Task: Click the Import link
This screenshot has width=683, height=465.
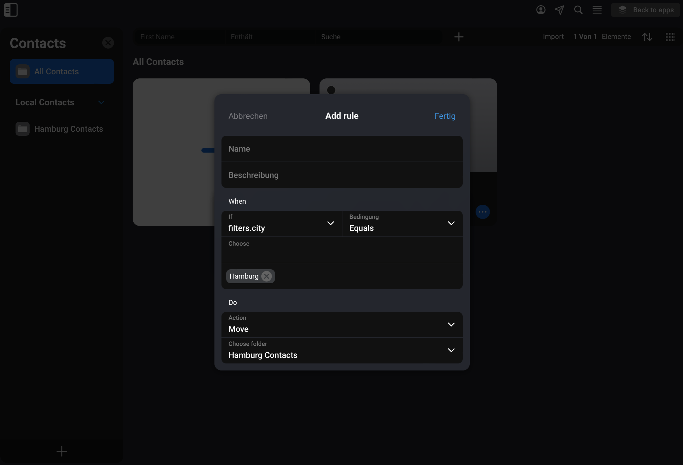Action: (x=553, y=37)
